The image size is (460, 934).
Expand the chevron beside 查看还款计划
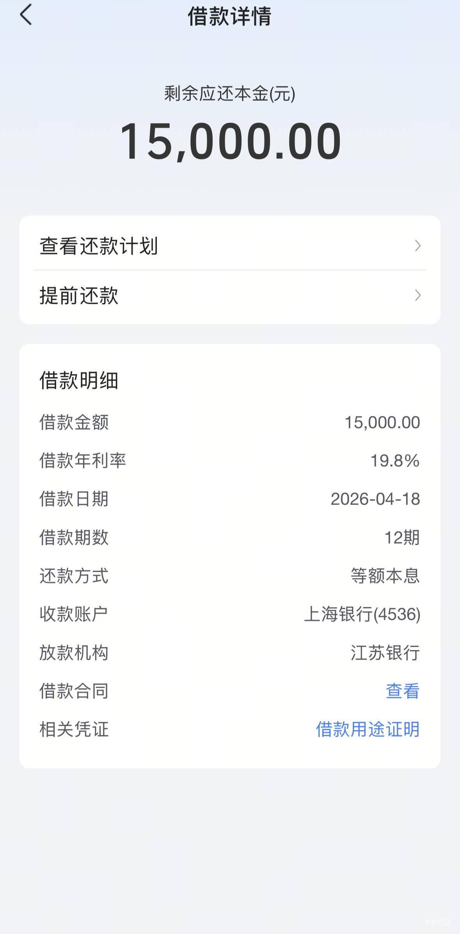[x=417, y=246]
